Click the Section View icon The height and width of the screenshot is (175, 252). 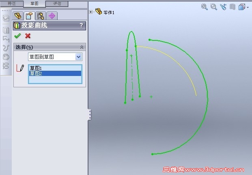[233, 7]
